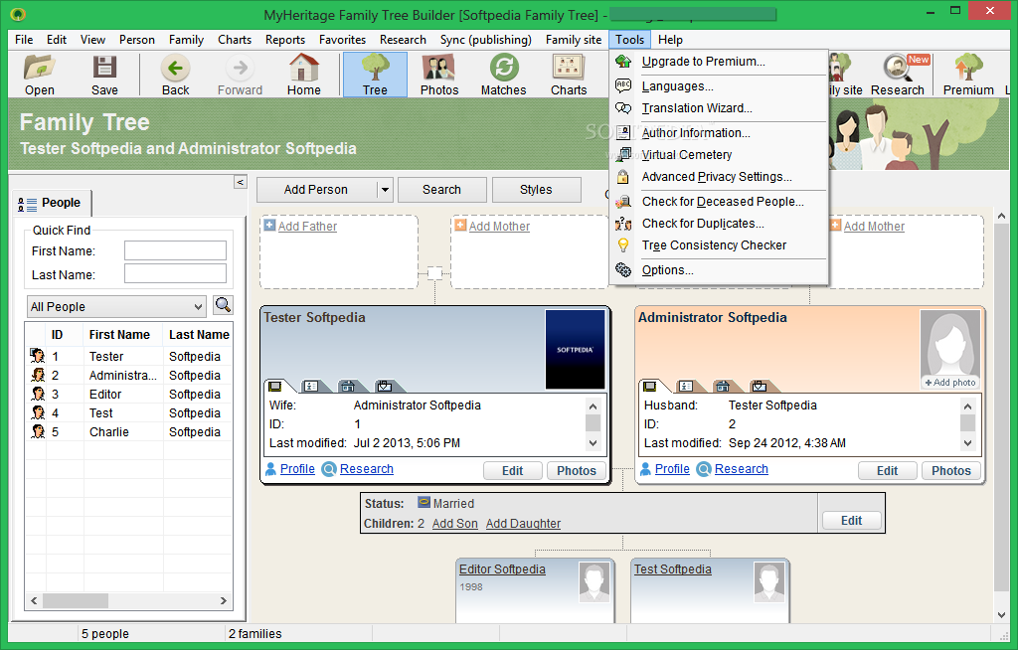Click Photos button on Administrator Softpedia card
The width and height of the screenshot is (1018, 650).
click(950, 471)
